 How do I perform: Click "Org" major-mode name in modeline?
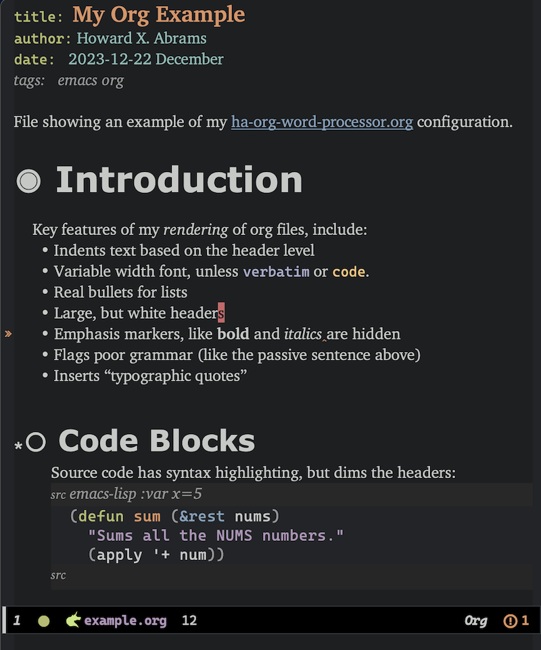click(475, 620)
